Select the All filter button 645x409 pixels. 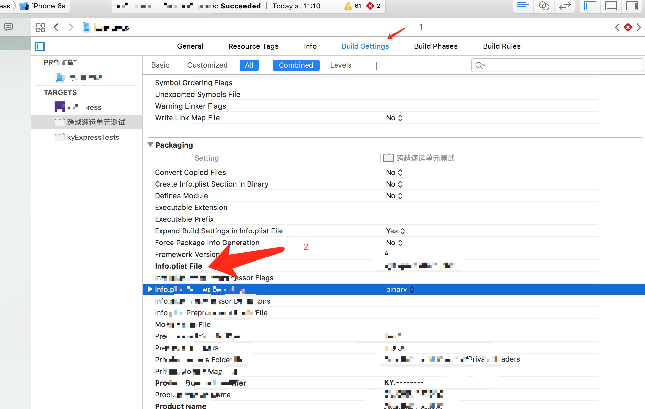click(249, 65)
